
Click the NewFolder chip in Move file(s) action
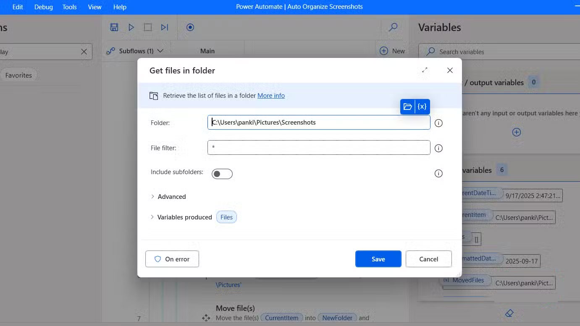(338, 318)
